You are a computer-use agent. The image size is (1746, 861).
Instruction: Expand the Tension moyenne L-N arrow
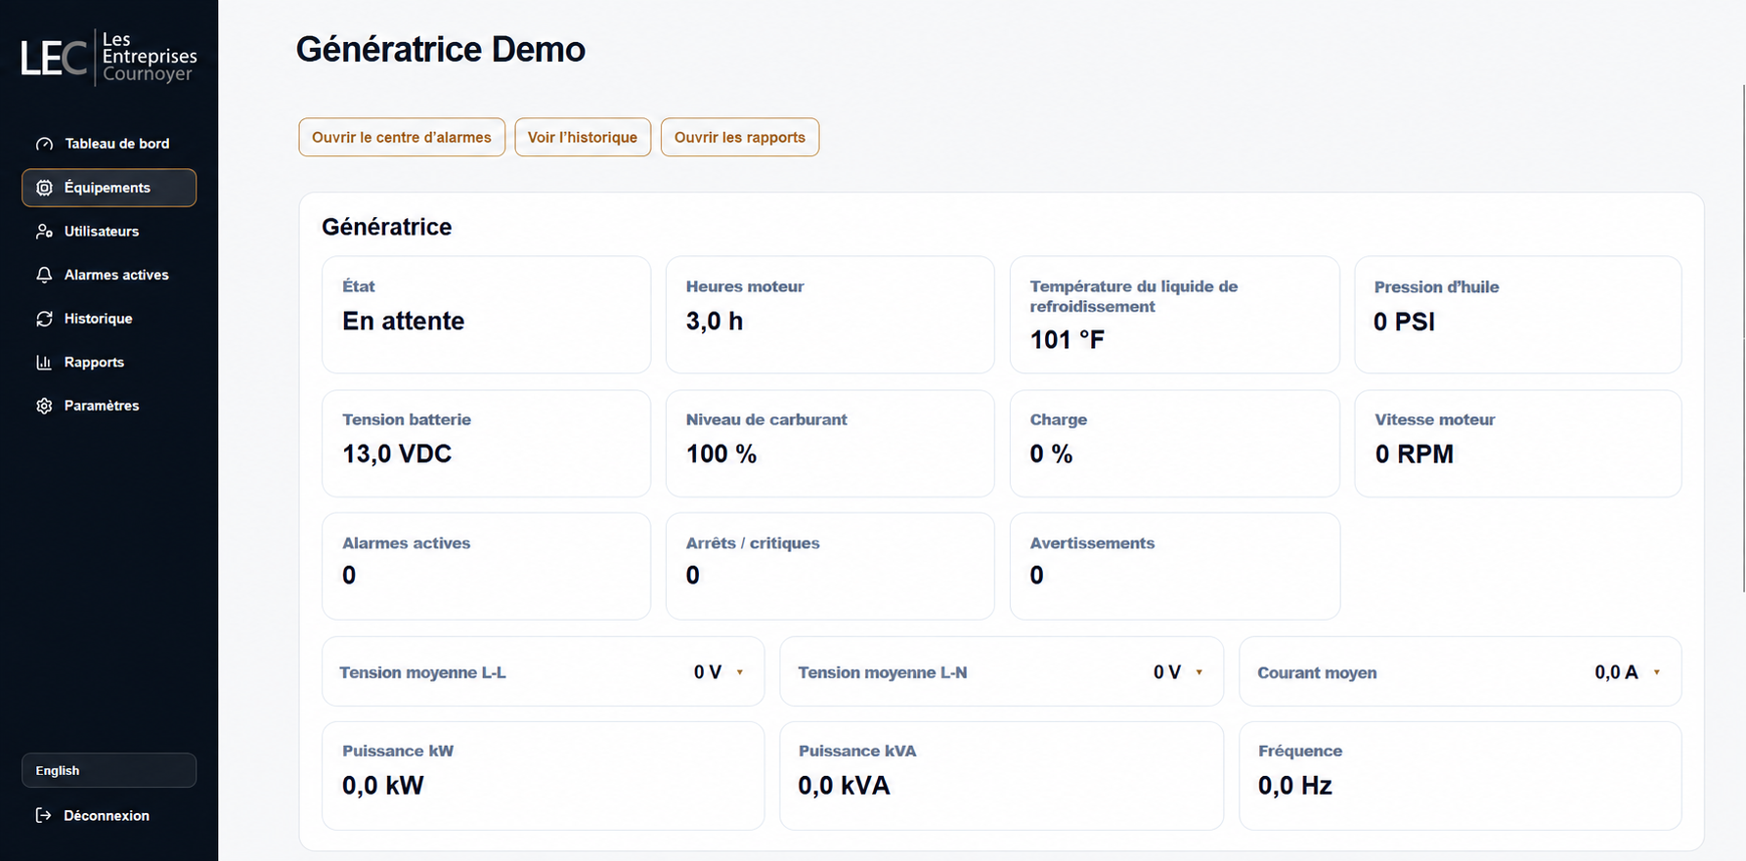point(1200,672)
